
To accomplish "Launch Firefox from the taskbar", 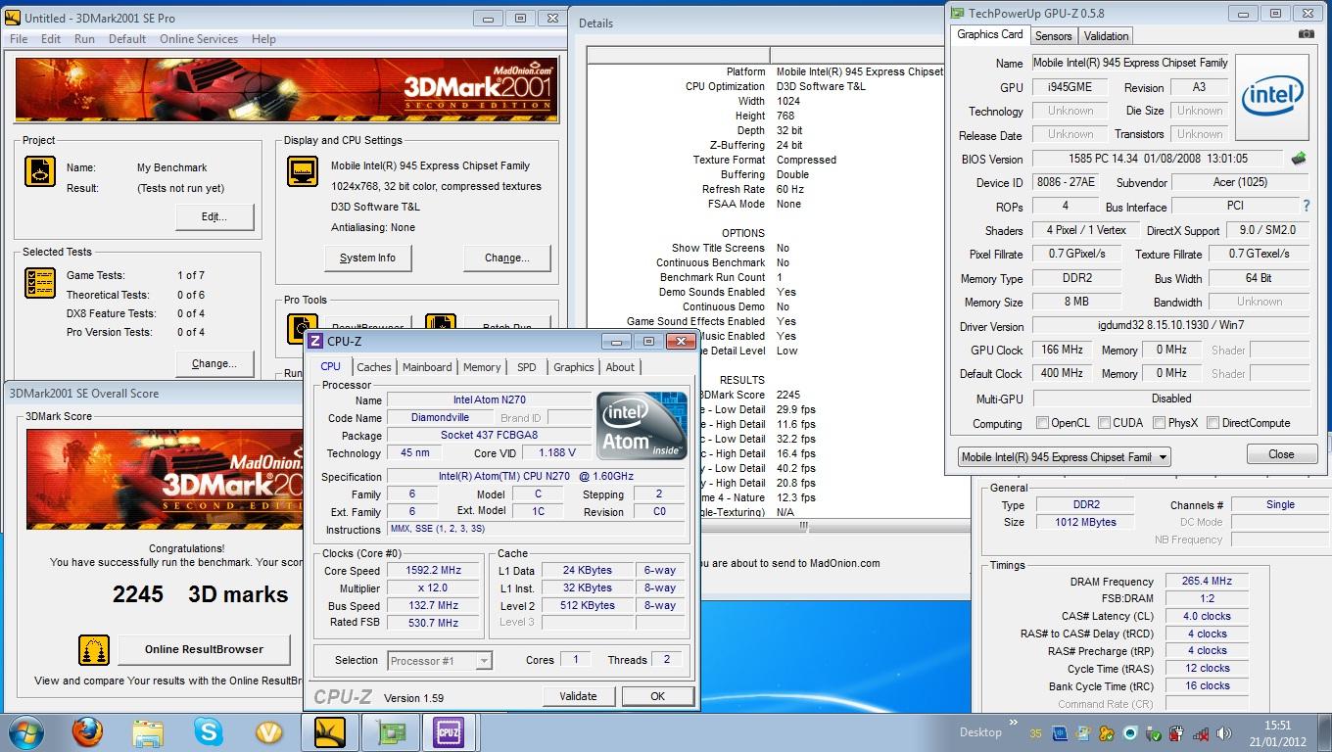I will [87, 731].
